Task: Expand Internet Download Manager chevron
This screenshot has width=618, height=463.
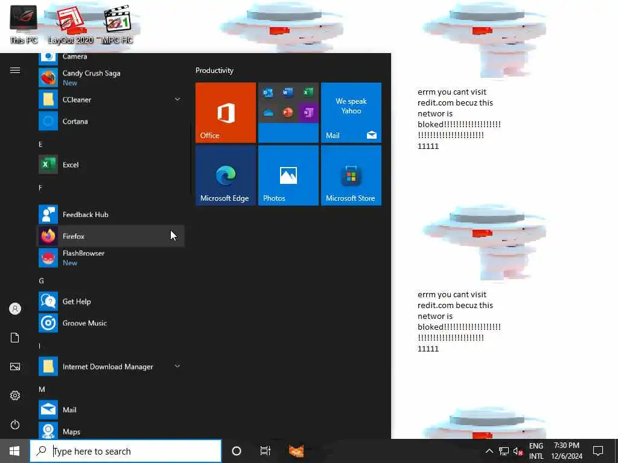Action: click(x=177, y=366)
